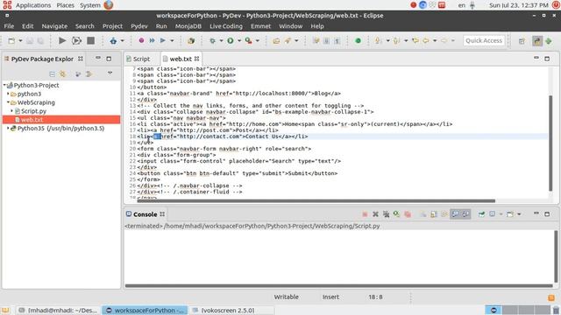Open the Applications menu in top panel

[x=33, y=5]
